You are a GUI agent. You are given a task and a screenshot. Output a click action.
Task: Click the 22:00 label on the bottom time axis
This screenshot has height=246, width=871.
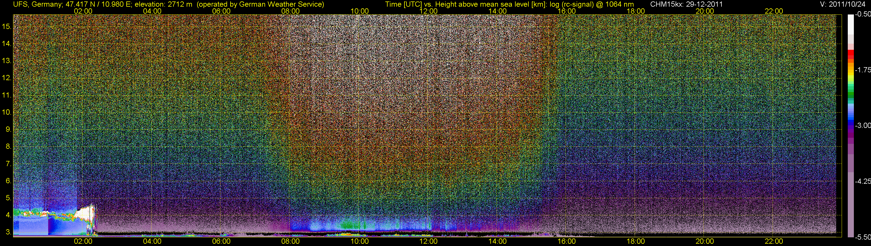click(774, 241)
